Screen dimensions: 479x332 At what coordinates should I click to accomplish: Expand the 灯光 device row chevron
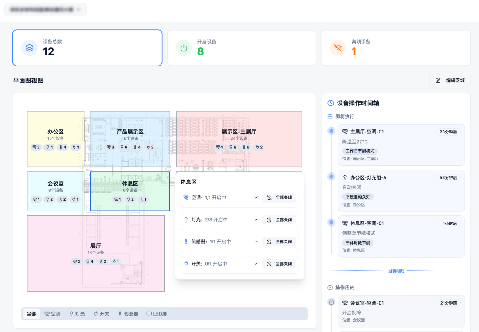pos(256,219)
